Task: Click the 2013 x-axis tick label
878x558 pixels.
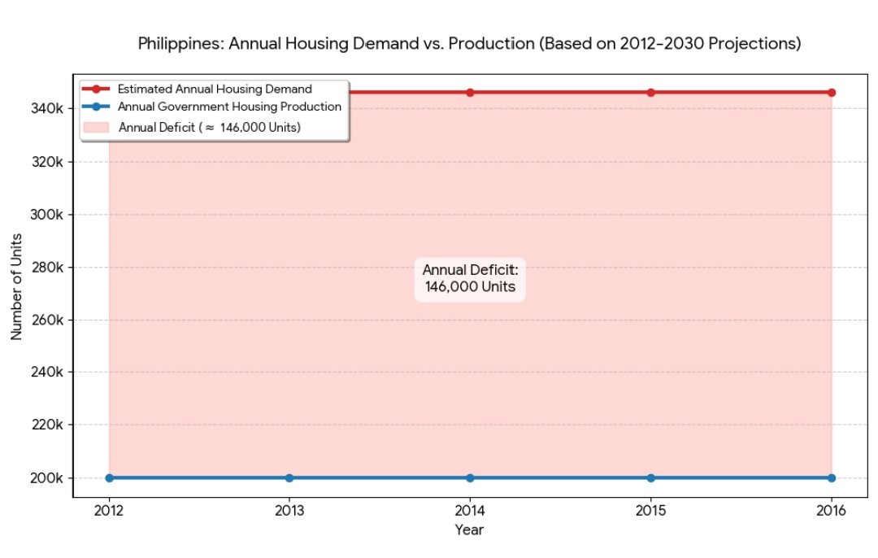Action: [x=289, y=511]
